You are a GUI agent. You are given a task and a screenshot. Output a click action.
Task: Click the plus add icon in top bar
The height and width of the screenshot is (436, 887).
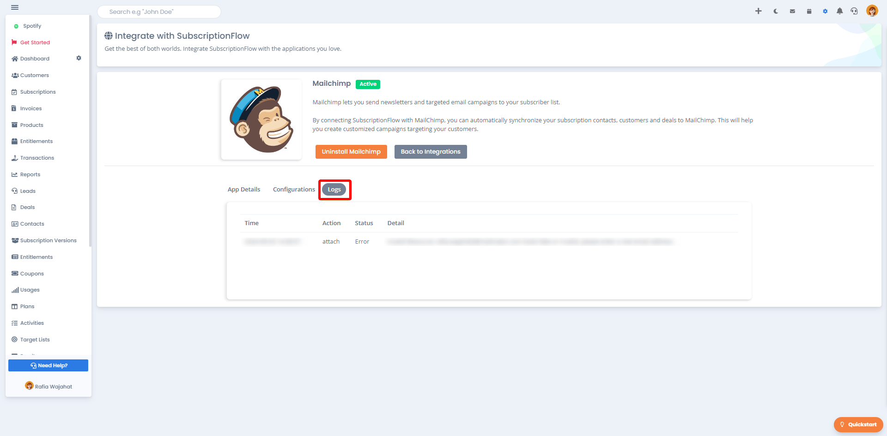758,11
